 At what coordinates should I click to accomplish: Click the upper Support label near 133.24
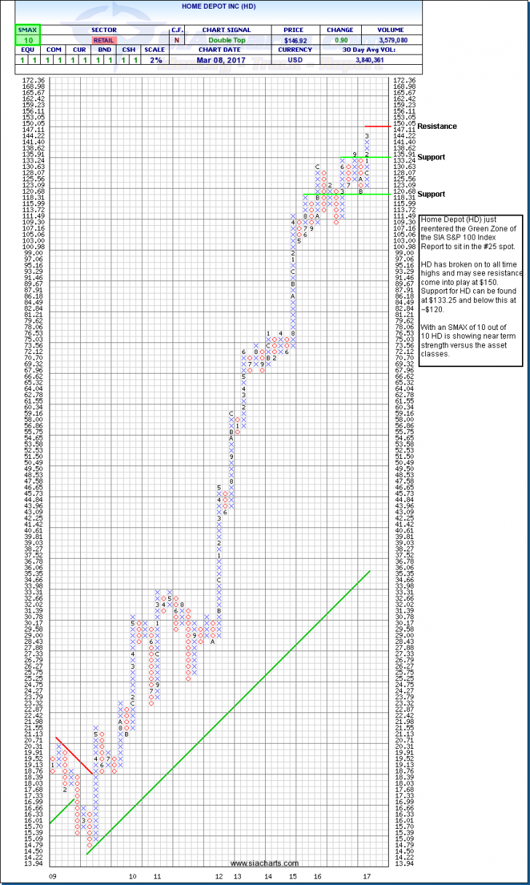[x=430, y=157]
